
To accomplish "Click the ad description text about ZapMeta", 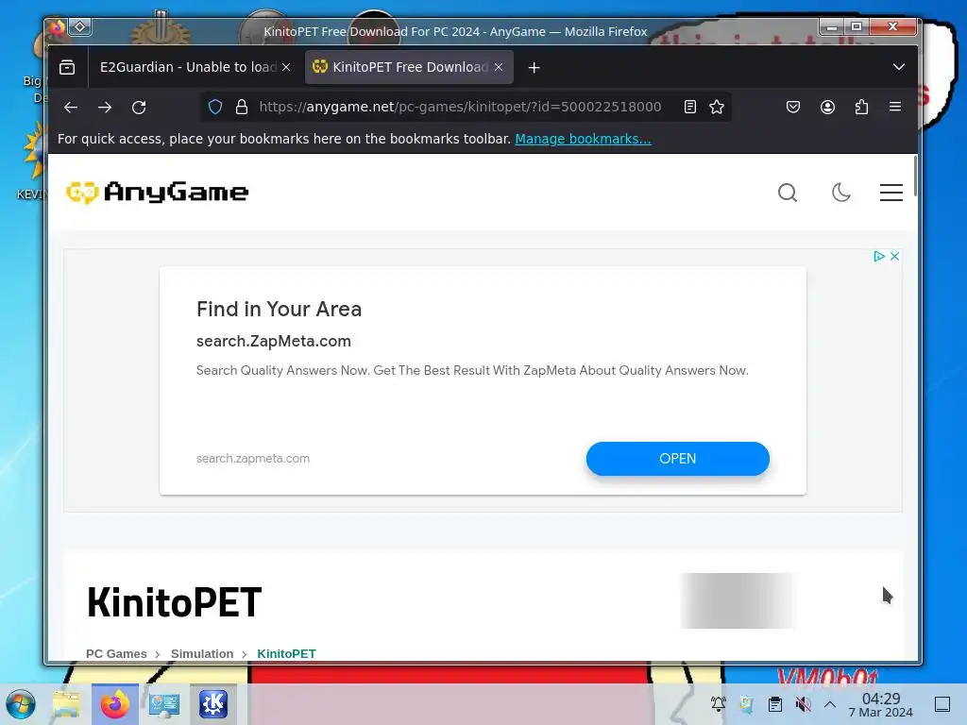I will coord(472,370).
